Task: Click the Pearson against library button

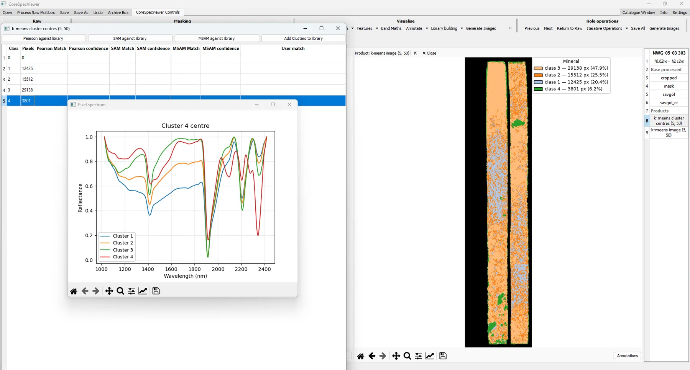Action: tap(43, 38)
